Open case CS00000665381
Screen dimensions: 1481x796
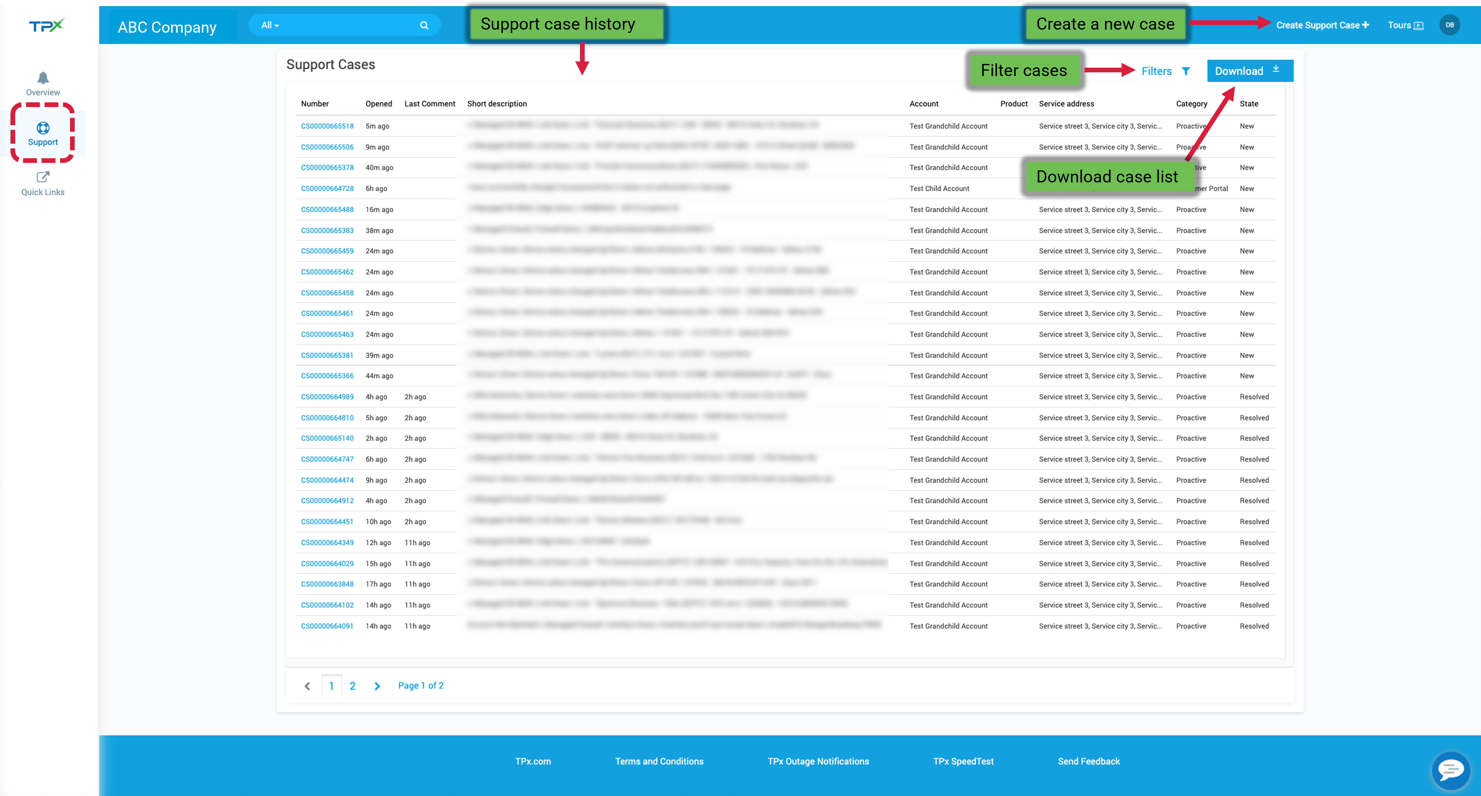[327, 355]
